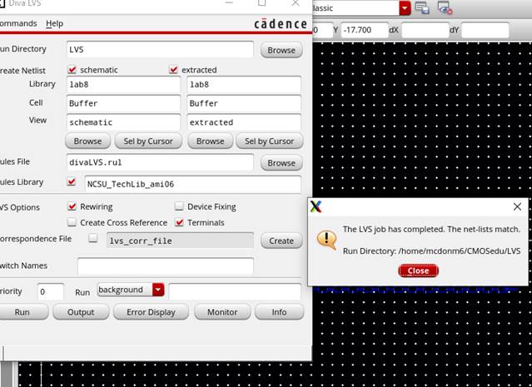Click the Error Display button

[x=151, y=312]
